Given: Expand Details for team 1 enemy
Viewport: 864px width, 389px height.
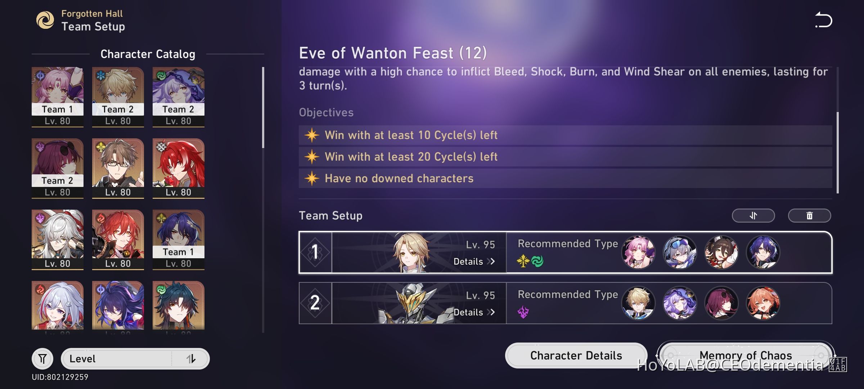Looking at the screenshot, I should 474,261.
